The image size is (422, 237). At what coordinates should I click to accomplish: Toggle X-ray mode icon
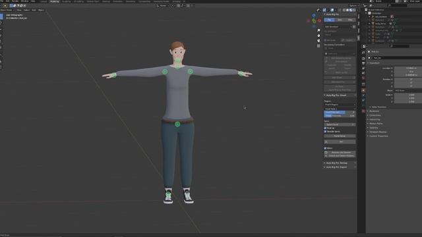[340, 10]
